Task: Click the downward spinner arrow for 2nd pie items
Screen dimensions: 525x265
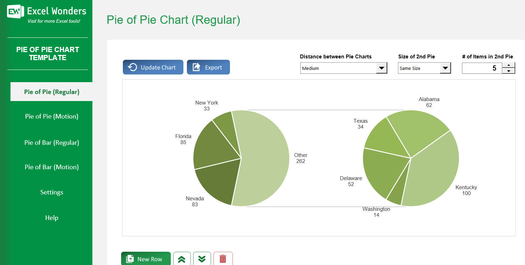Action: 509,71
